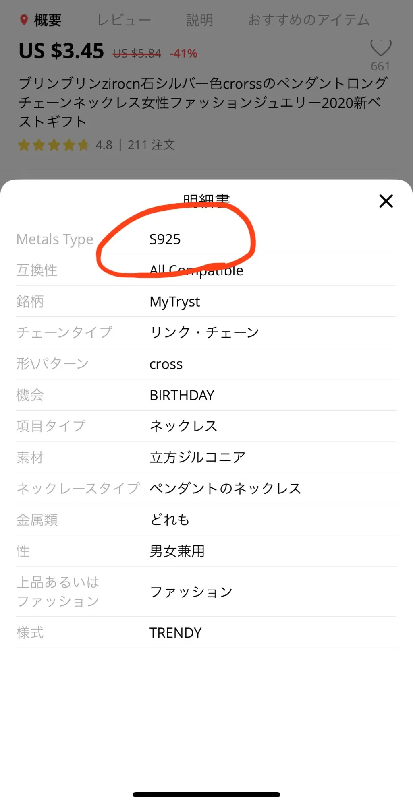Select the S925 metals type value
The height and width of the screenshot is (805, 413).
pos(165,239)
